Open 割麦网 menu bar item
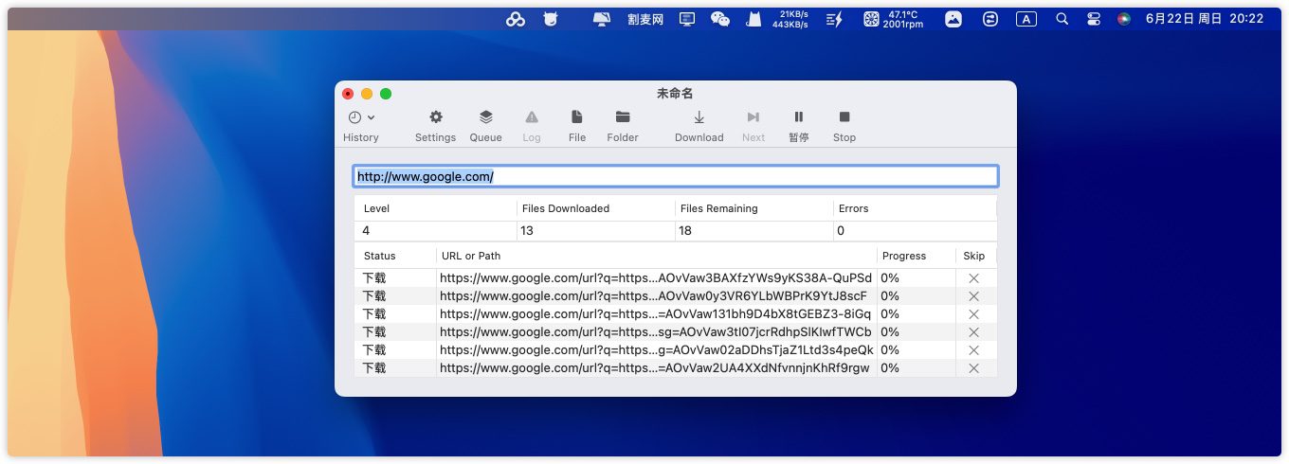Screen dimensions: 1289x464 pyautogui.click(x=645, y=19)
